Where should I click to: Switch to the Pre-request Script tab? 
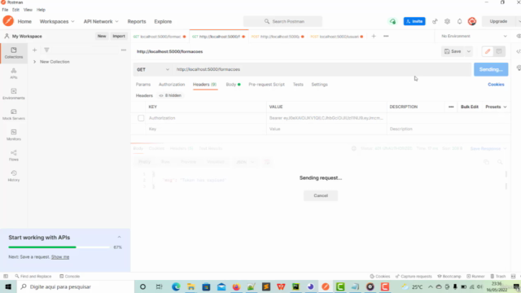pyautogui.click(x=266, y=85)
